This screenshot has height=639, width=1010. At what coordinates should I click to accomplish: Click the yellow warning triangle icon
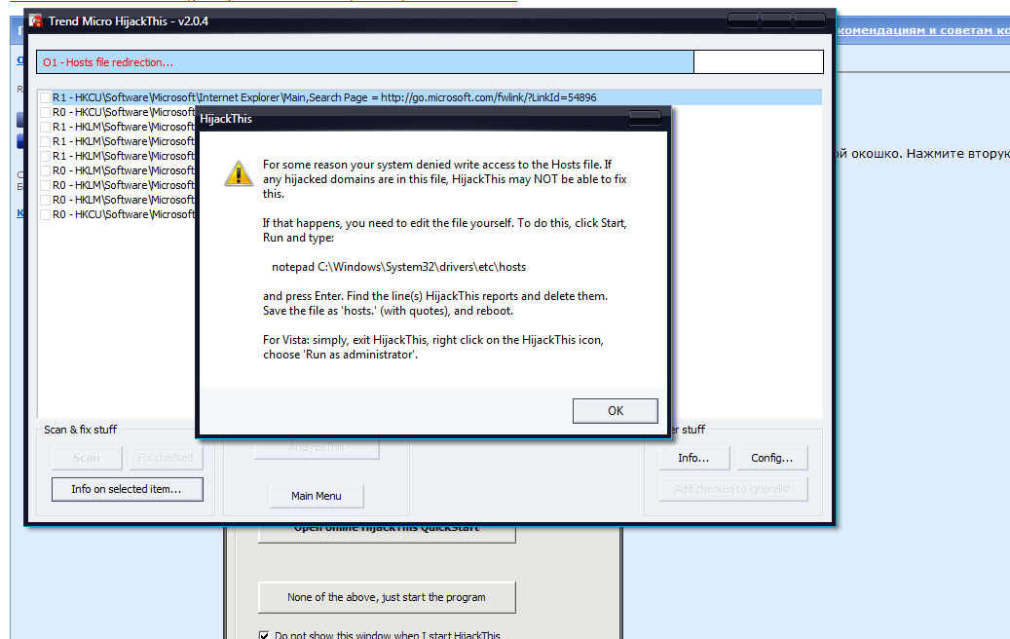(238, 173)
